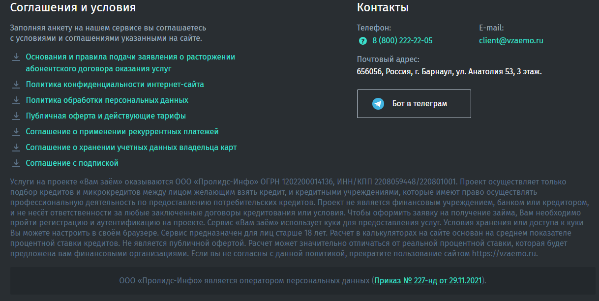Screen dimensions: 599x301
Task: Click the Telegram paper plane icon
Action: point(378,104)
